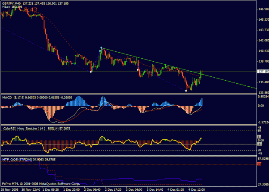Click the 4 Dec 01:20 time label

click(x=176, y=189)
